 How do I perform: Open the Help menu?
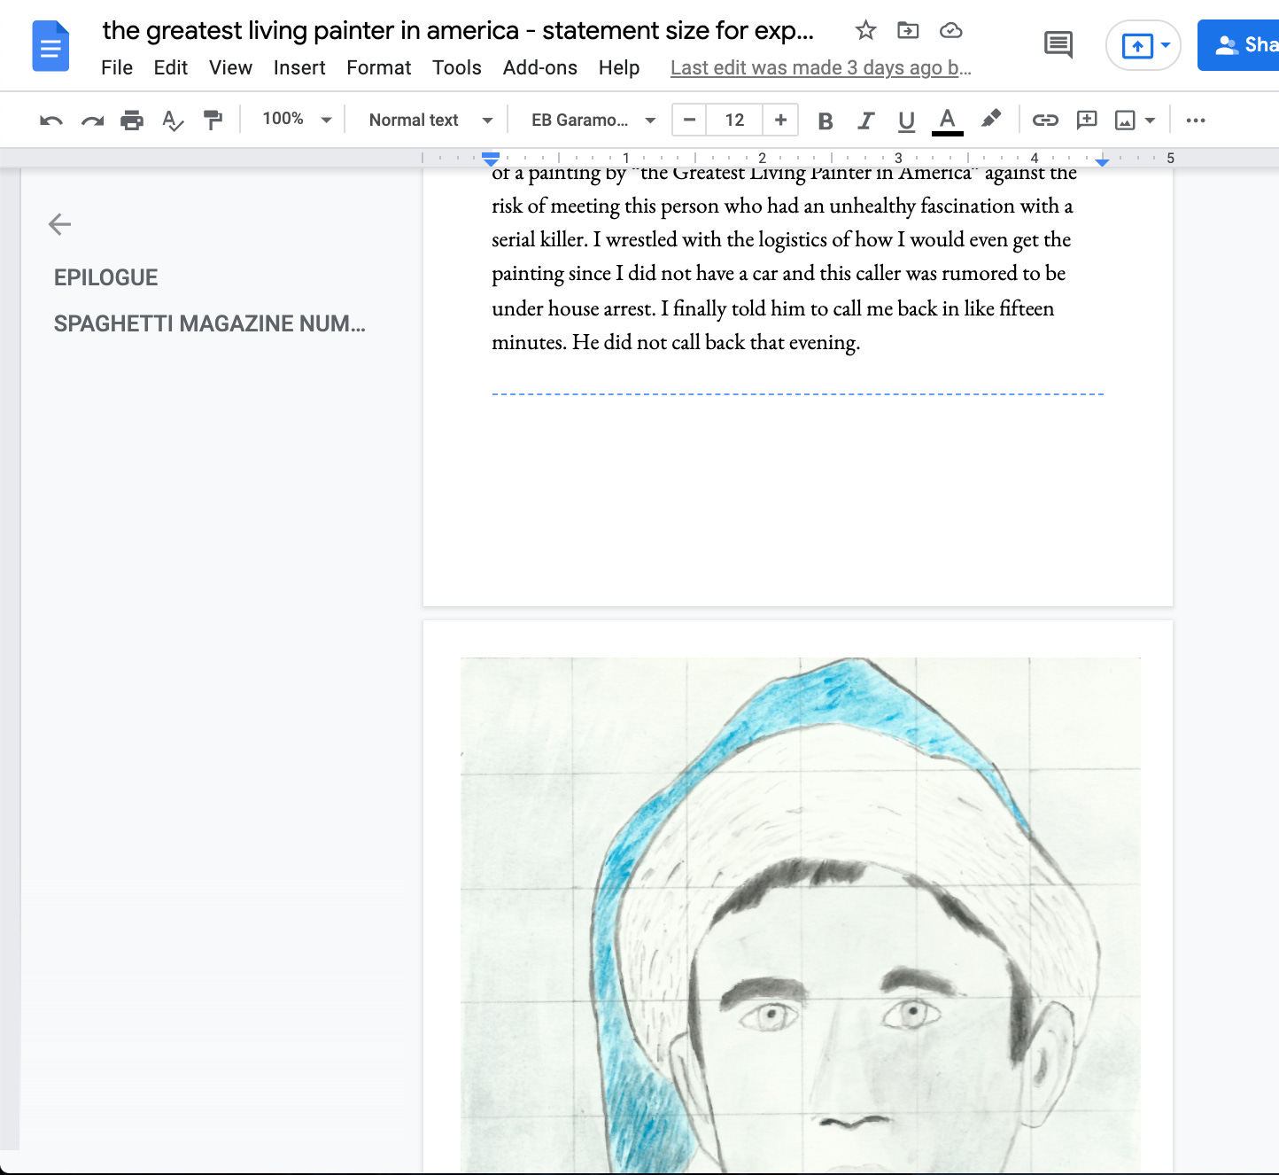619,68
